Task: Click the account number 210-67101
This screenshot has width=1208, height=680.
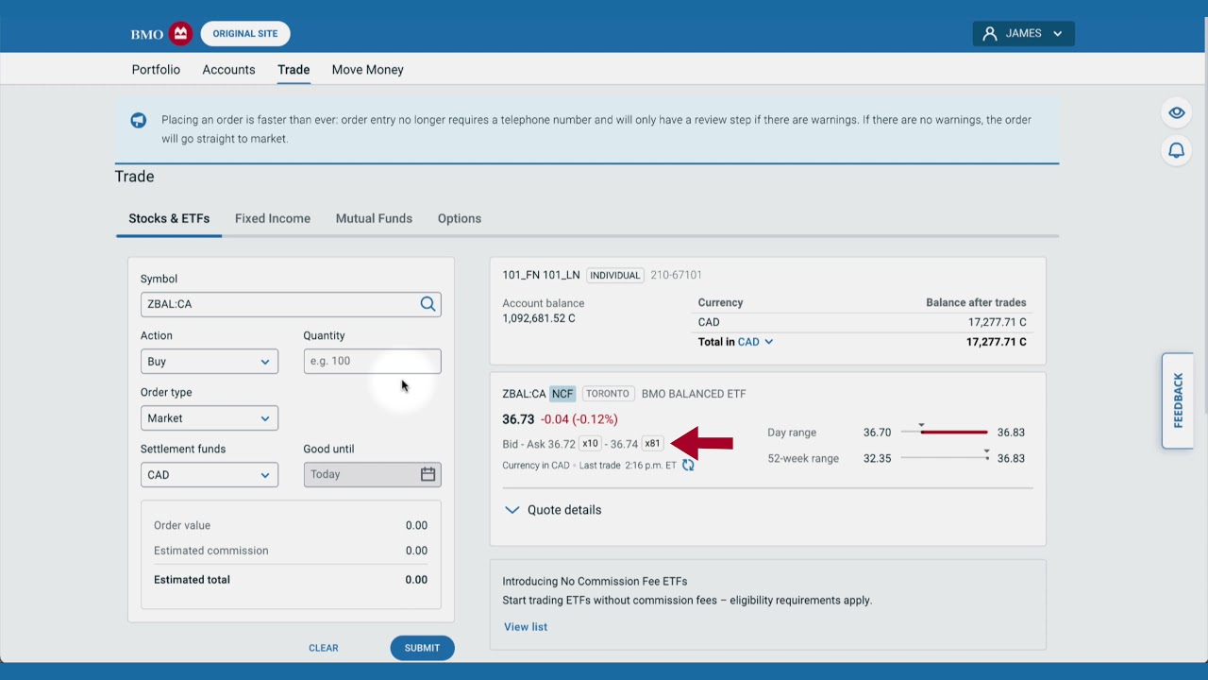Action: coord(676,275)
